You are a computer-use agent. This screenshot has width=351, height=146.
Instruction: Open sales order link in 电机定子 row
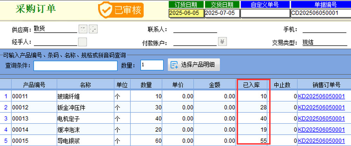pyautogui.click(x=321, y=119)
